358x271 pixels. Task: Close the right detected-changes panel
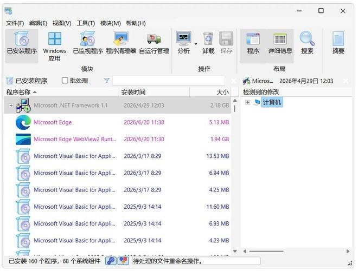(346, 81)
